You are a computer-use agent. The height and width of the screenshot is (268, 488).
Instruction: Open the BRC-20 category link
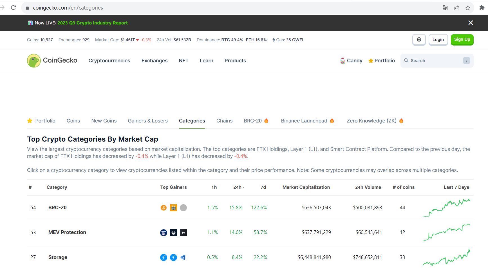[x=57, y=208]
